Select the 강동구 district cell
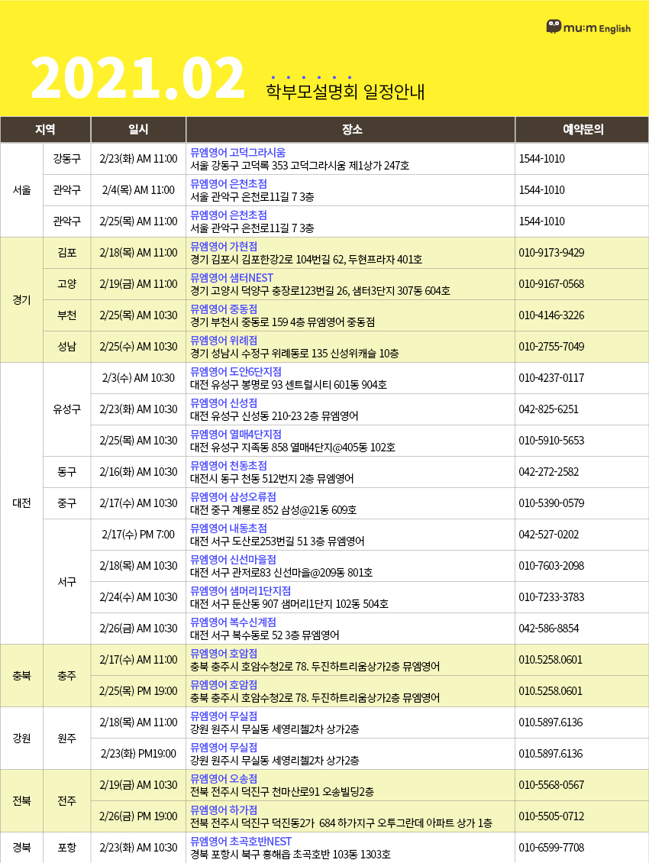The image size is (649, 863). point(67,159)
